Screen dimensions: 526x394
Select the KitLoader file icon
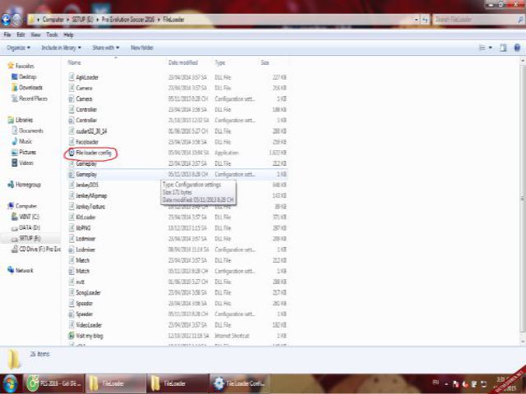[72, 217]
